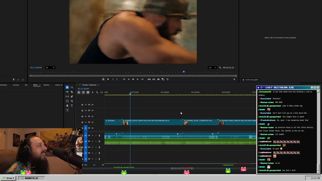Click the timeline add marker icon
This screenshot has width=322, height=181.
tap(92, 93)
